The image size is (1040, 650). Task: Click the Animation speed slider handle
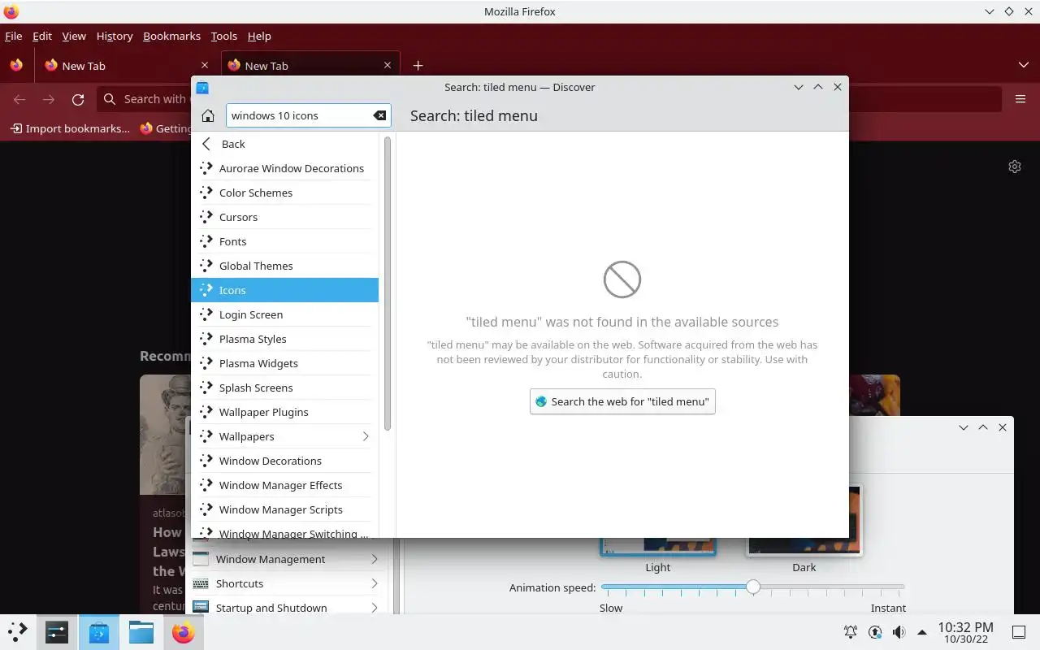tap(753, 587)
